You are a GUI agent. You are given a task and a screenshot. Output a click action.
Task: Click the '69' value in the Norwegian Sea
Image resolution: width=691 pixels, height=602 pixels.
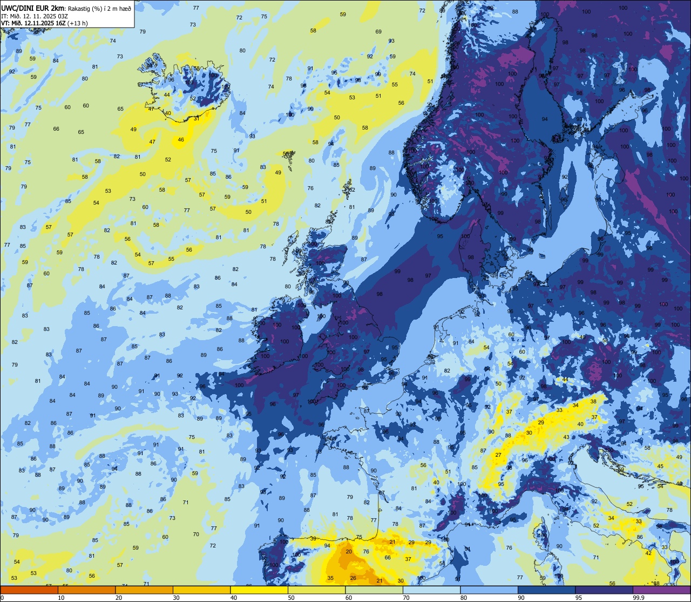pyautogui.click(x=378, y=32)
